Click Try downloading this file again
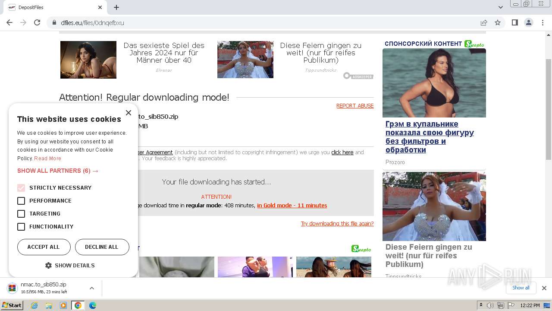Screen dimensions: 552x311 (337, 224)
